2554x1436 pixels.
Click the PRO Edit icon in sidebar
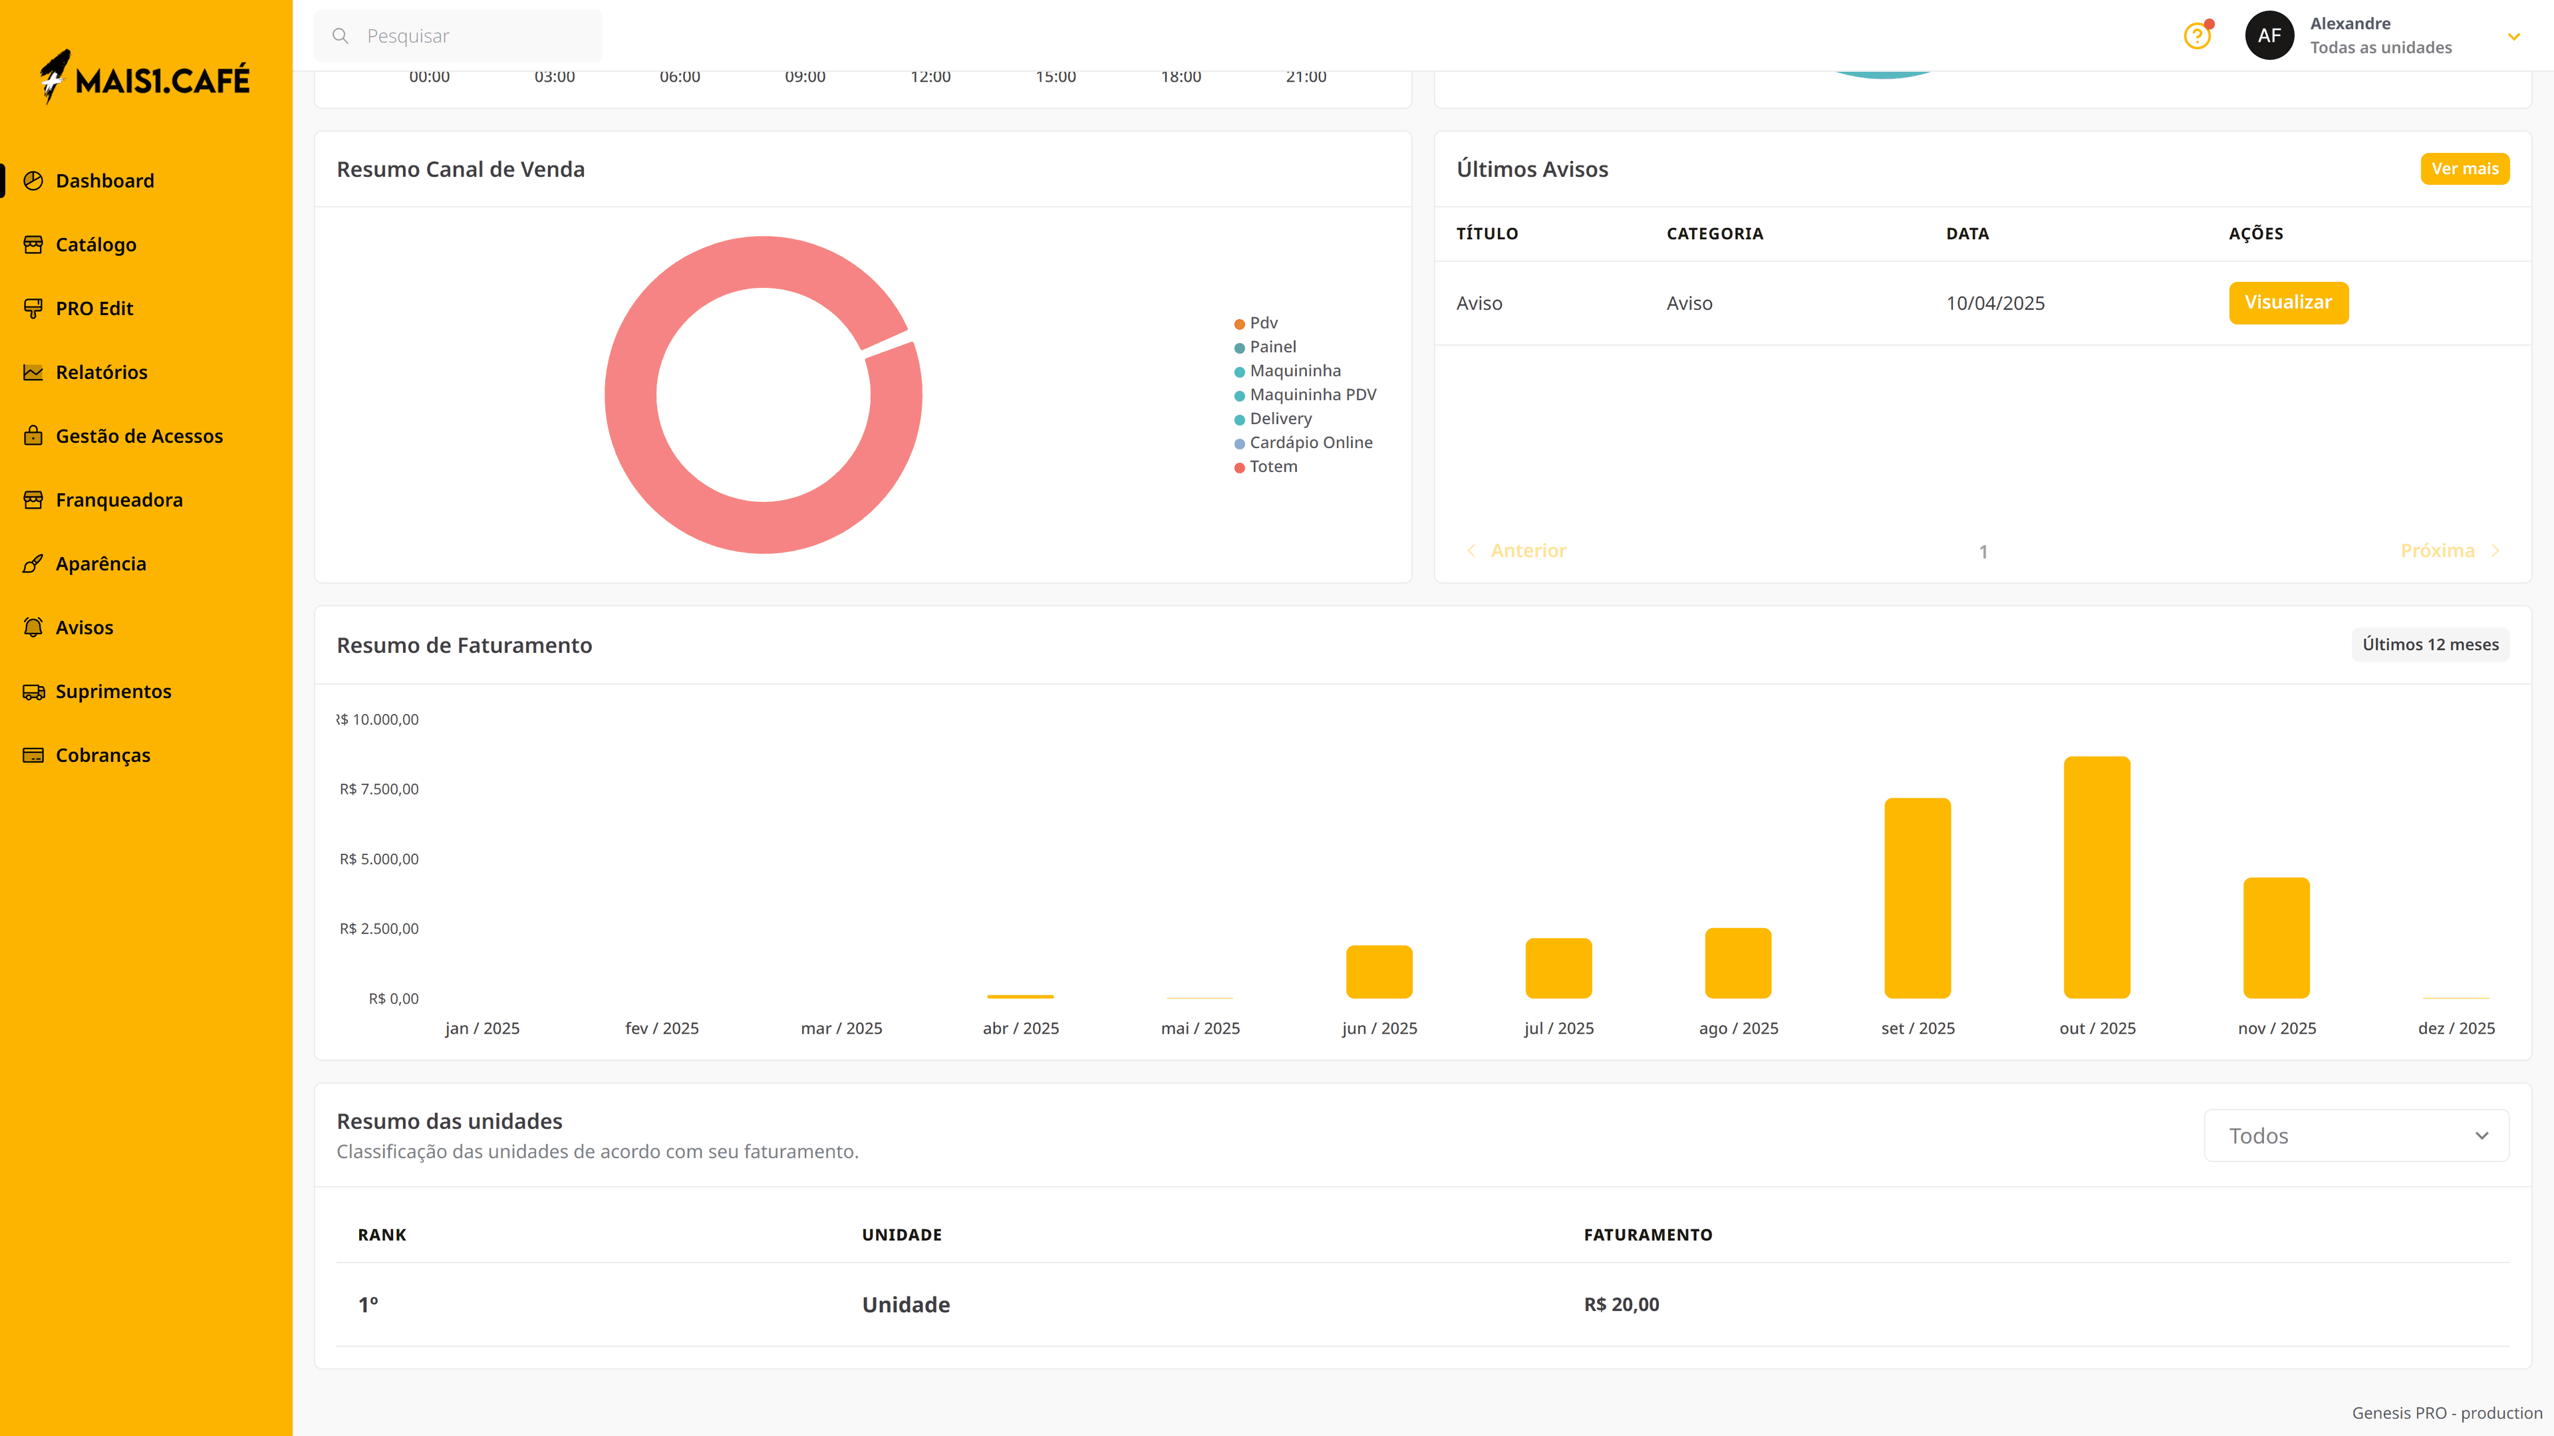(x=33, y=308)
